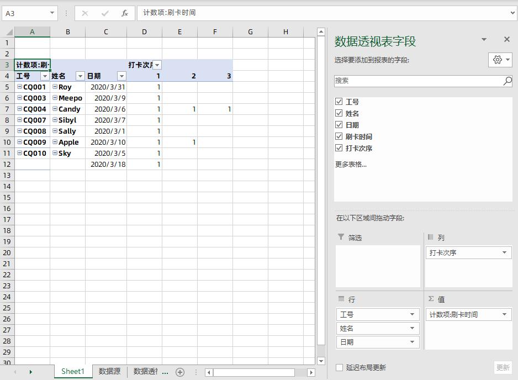Viewport: 518px width, 380px height.
Task: Click the 更新 button
Action: (504, 367)
